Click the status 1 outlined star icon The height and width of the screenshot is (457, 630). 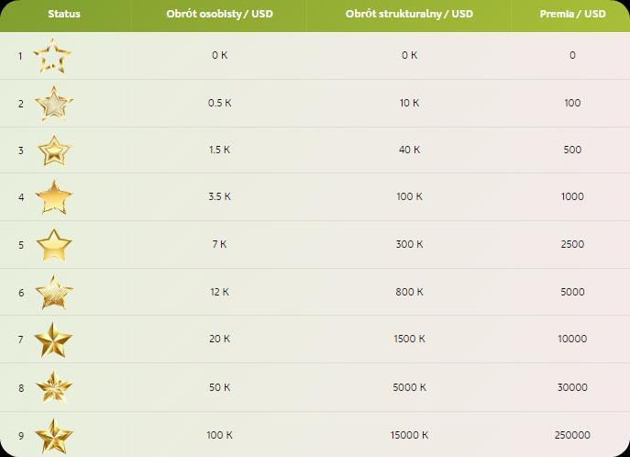52,56
